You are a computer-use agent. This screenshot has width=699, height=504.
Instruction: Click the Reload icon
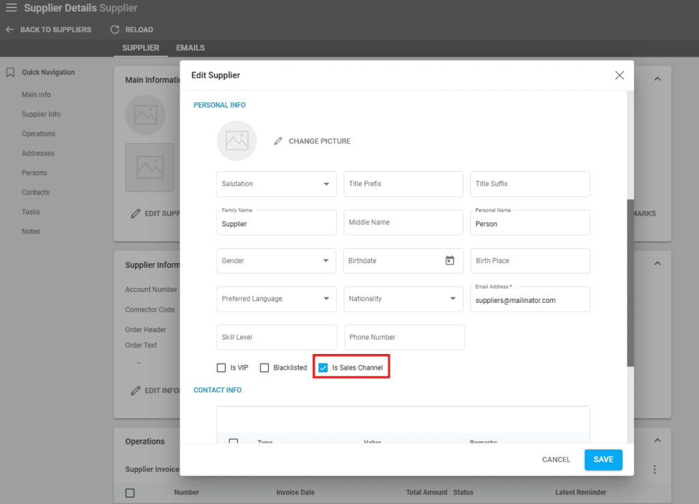[115, 30]
